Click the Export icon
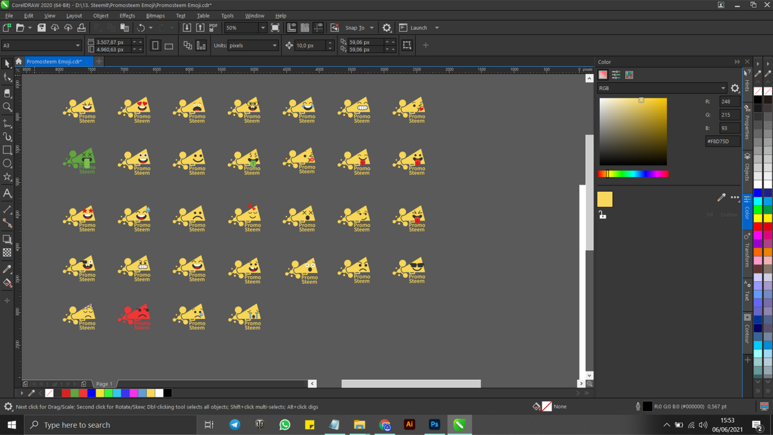The image size is (773, 435). click(200, 28)
